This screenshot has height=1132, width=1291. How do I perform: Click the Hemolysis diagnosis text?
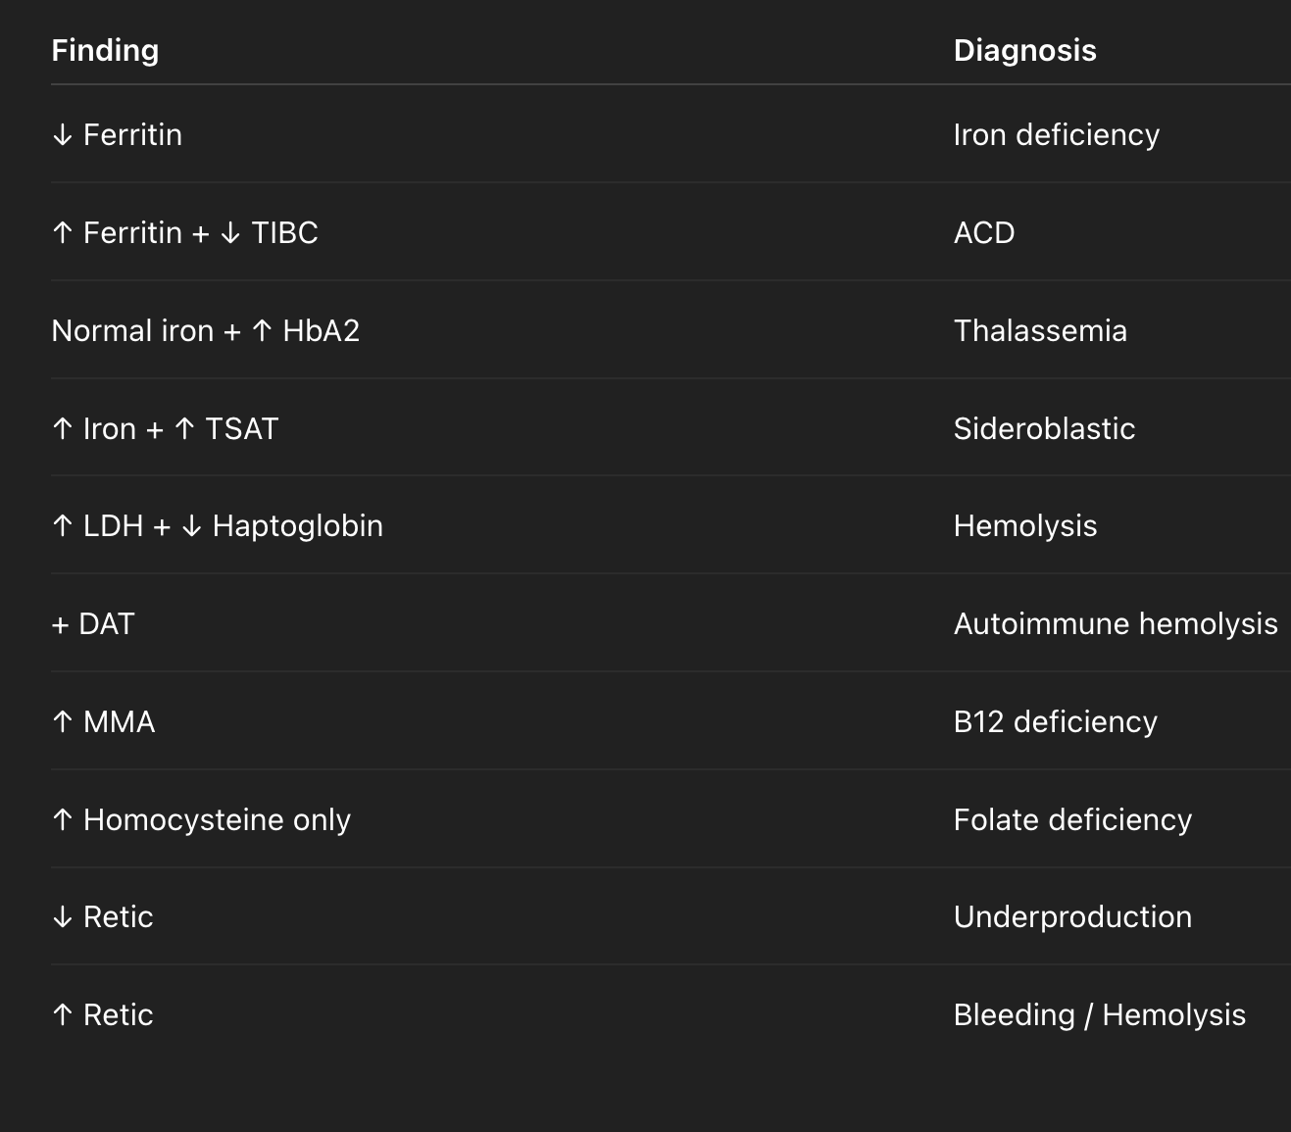click(1024, 526)
